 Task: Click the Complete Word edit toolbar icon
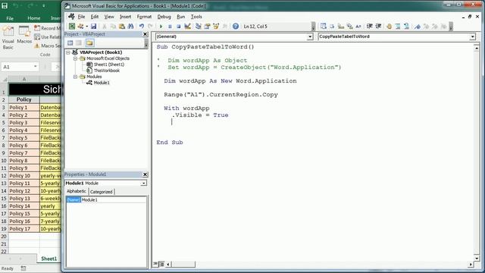(358, 27)
